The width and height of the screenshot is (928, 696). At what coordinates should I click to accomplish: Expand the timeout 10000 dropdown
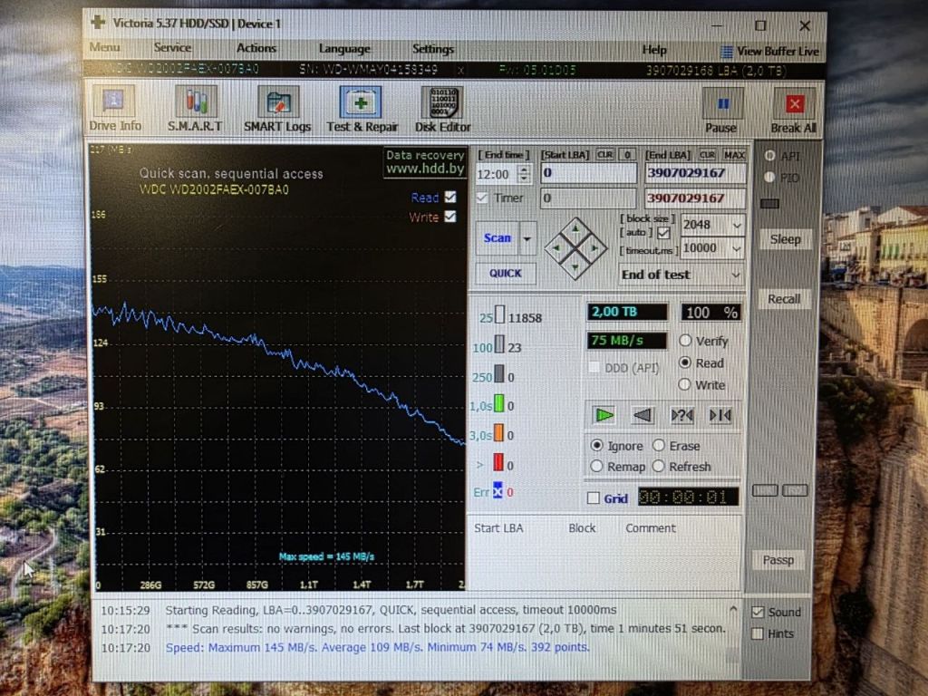pyautogui.click(x=737, y=248)
